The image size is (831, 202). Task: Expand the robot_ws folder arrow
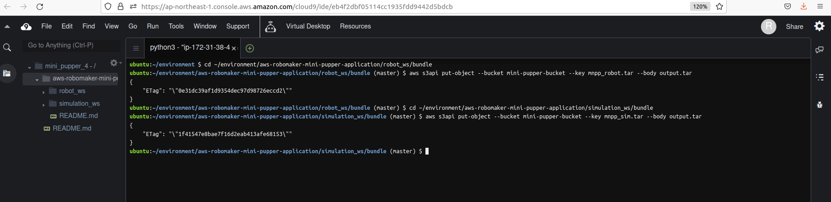[x=43, y=92]
